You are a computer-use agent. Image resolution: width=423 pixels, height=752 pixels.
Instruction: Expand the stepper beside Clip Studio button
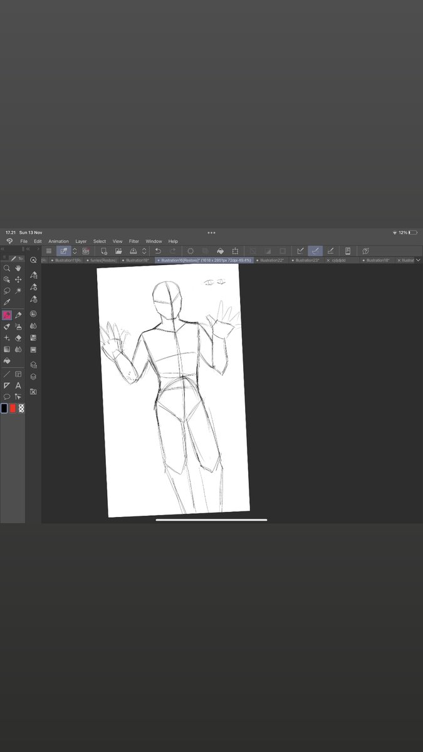tap(75, 251)
